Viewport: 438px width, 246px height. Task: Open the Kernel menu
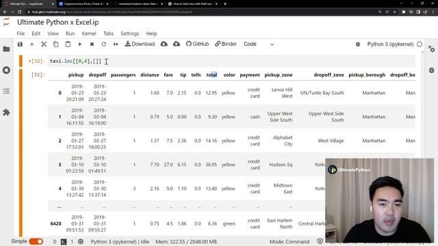coord(89,33)
